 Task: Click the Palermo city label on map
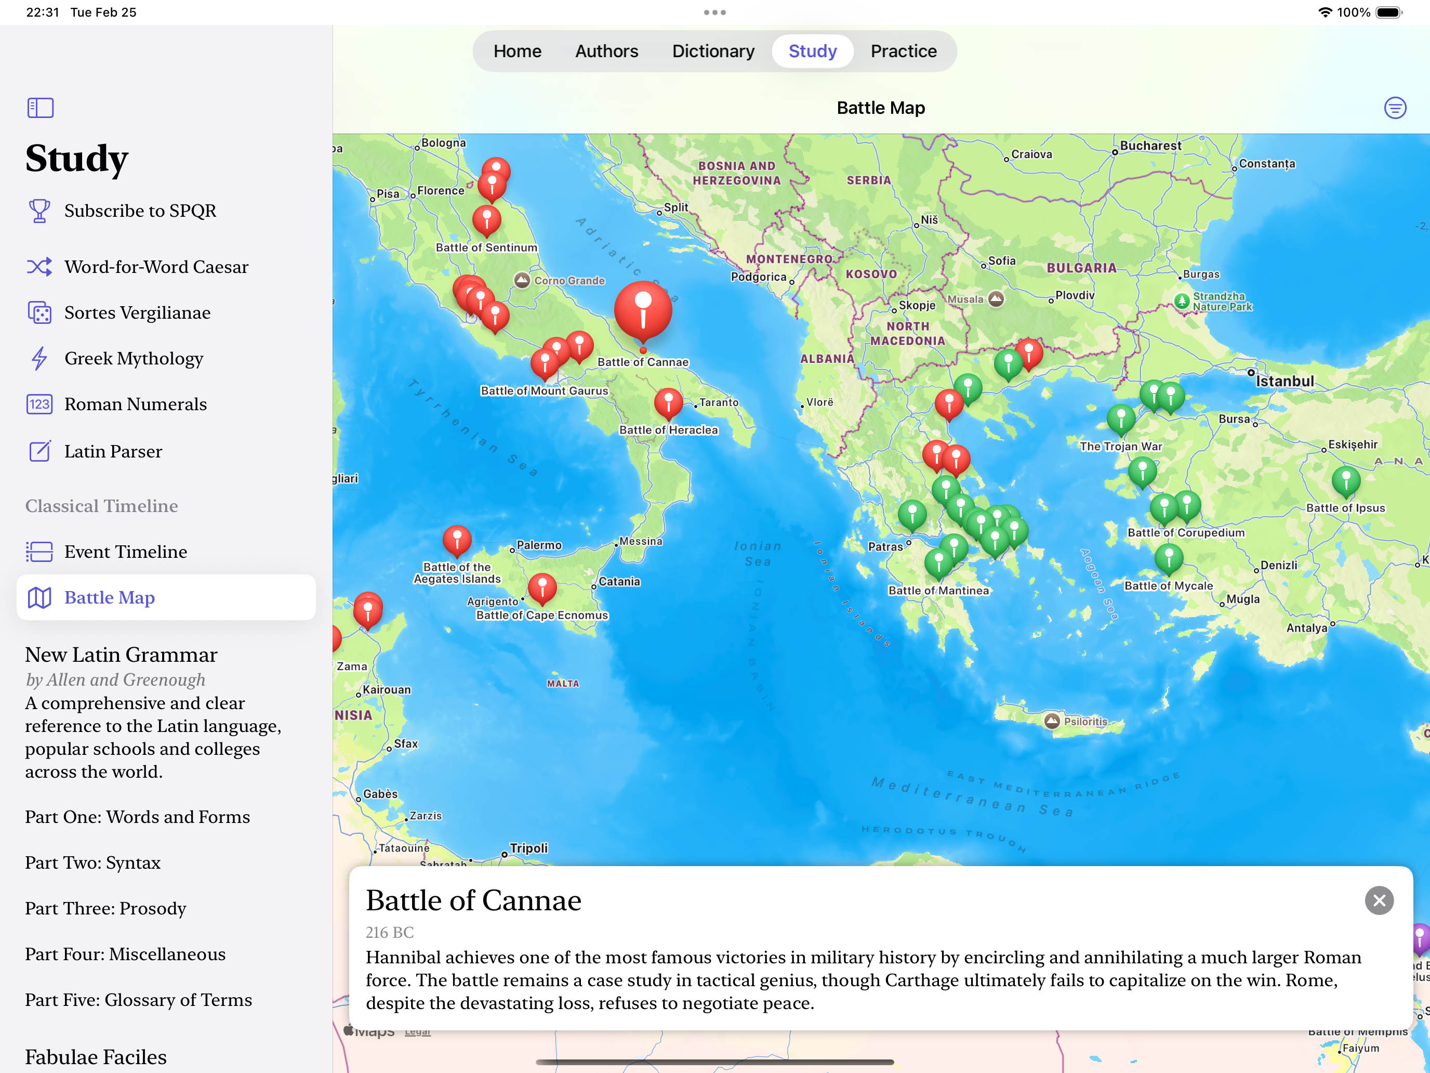tap(539, 545)
